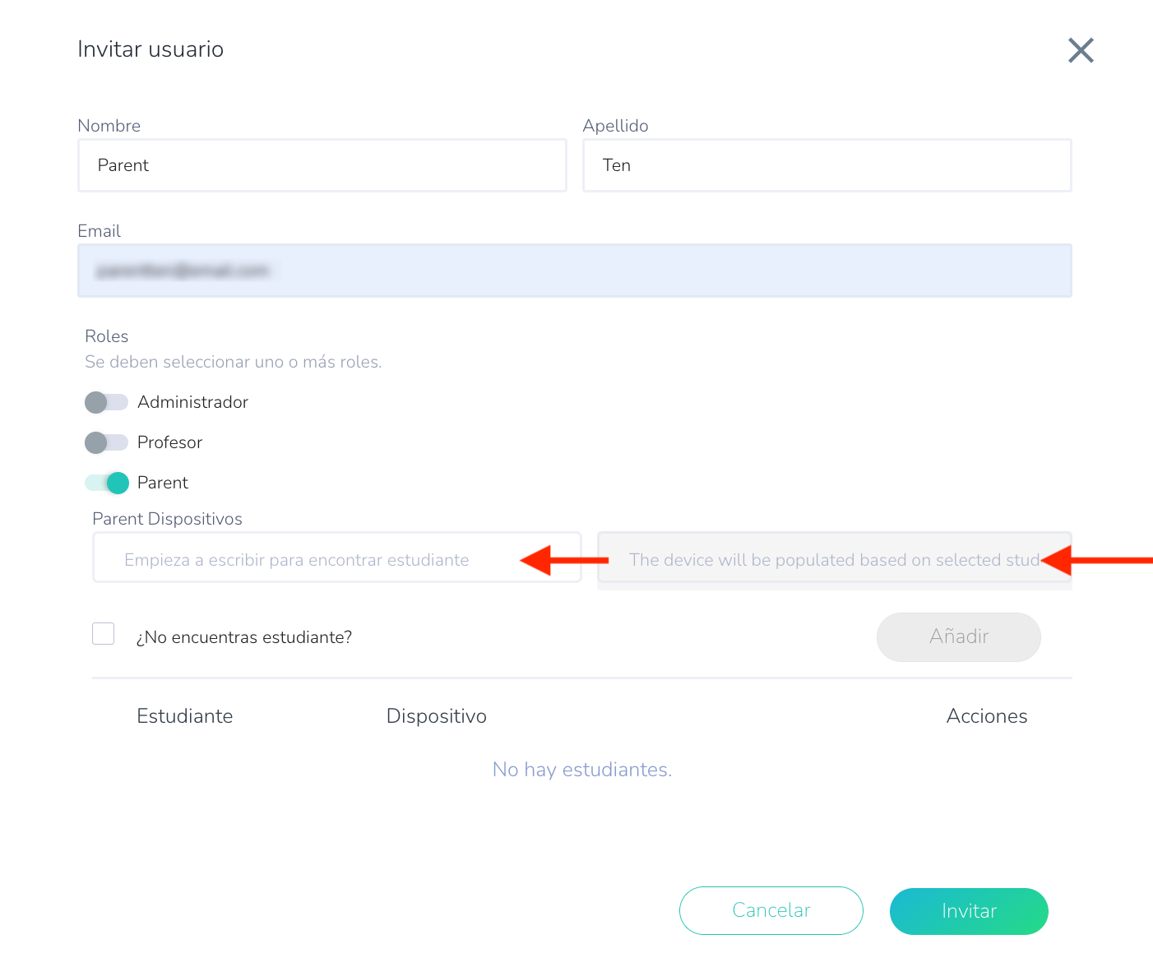Click the device selection field
This screenshot has width=1153, height=967.
tap(822, 559)
